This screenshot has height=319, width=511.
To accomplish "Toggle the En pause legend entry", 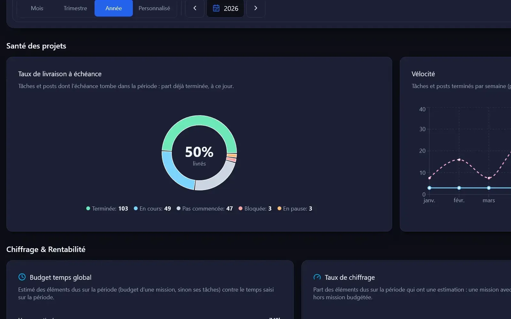I will [295, 209].
